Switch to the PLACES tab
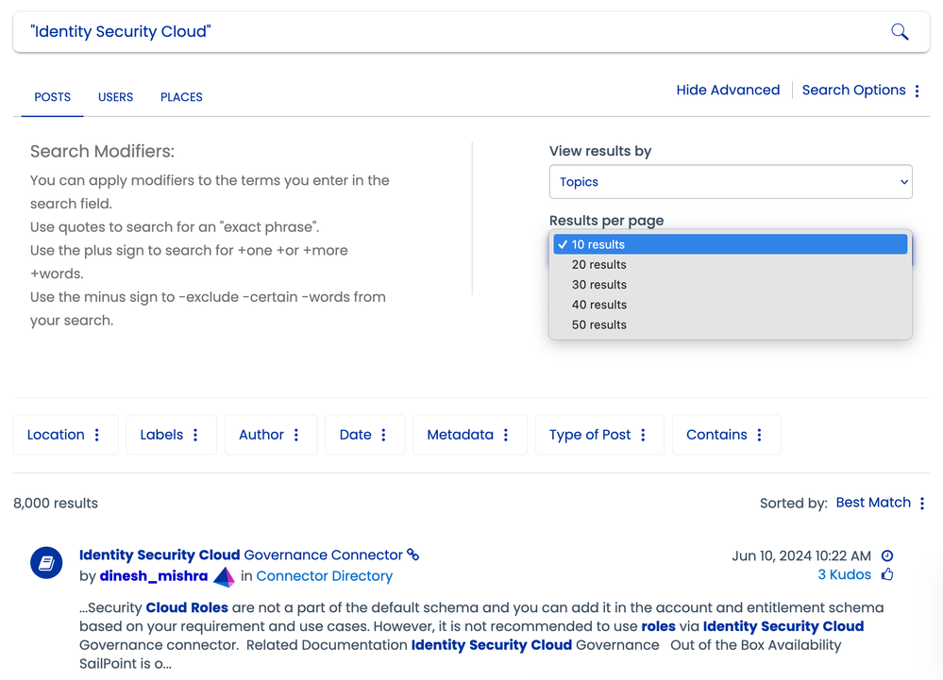943x680 pixels. [181, 97]
